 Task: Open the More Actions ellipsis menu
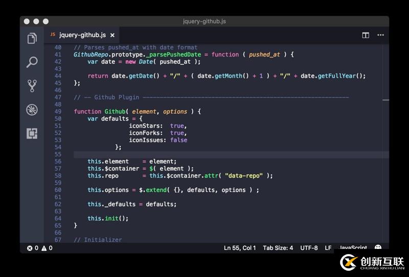coord(380,35)
